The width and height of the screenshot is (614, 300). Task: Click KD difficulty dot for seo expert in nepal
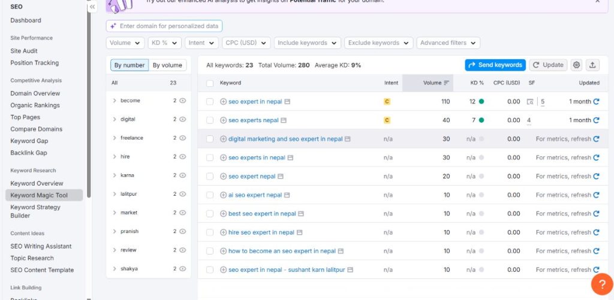coord(481,102)
